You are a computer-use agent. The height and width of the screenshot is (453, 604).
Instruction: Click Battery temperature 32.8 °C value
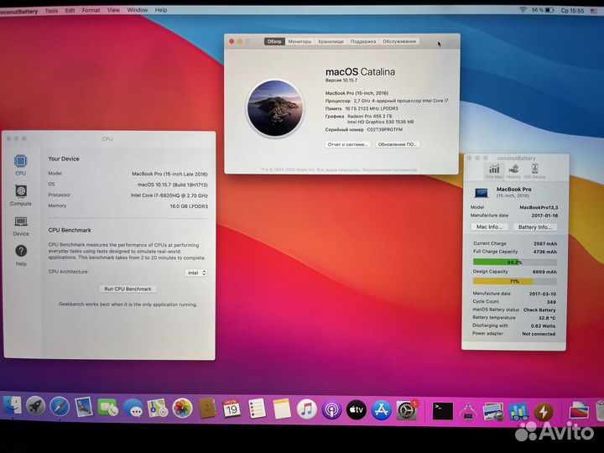pos(547,318)
